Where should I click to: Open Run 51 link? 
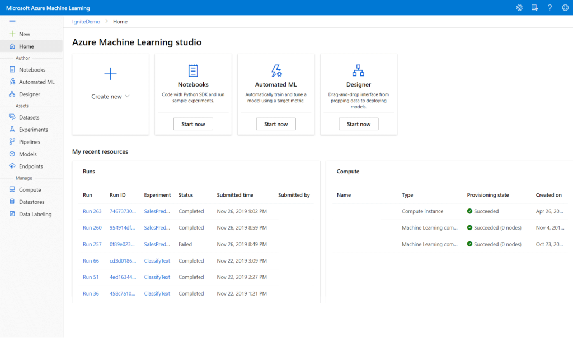(91, 277)
